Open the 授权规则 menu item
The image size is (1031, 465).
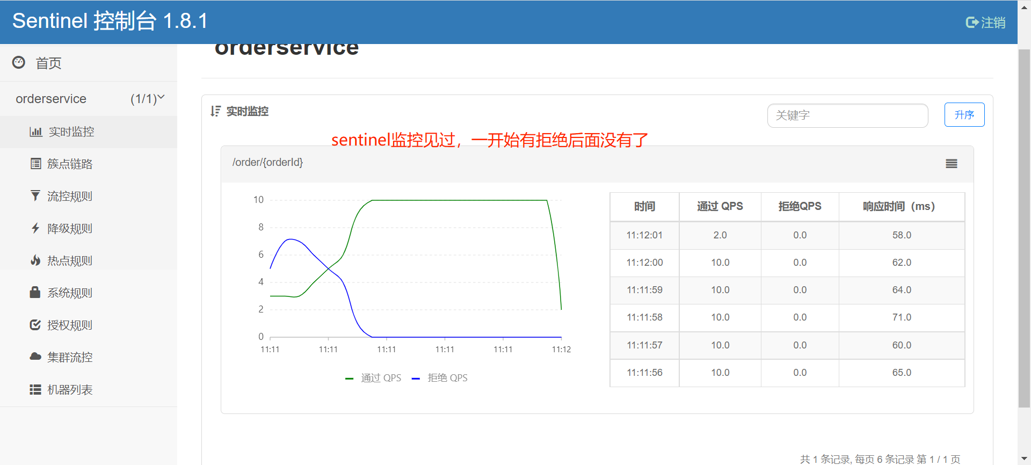click(89, 325)
